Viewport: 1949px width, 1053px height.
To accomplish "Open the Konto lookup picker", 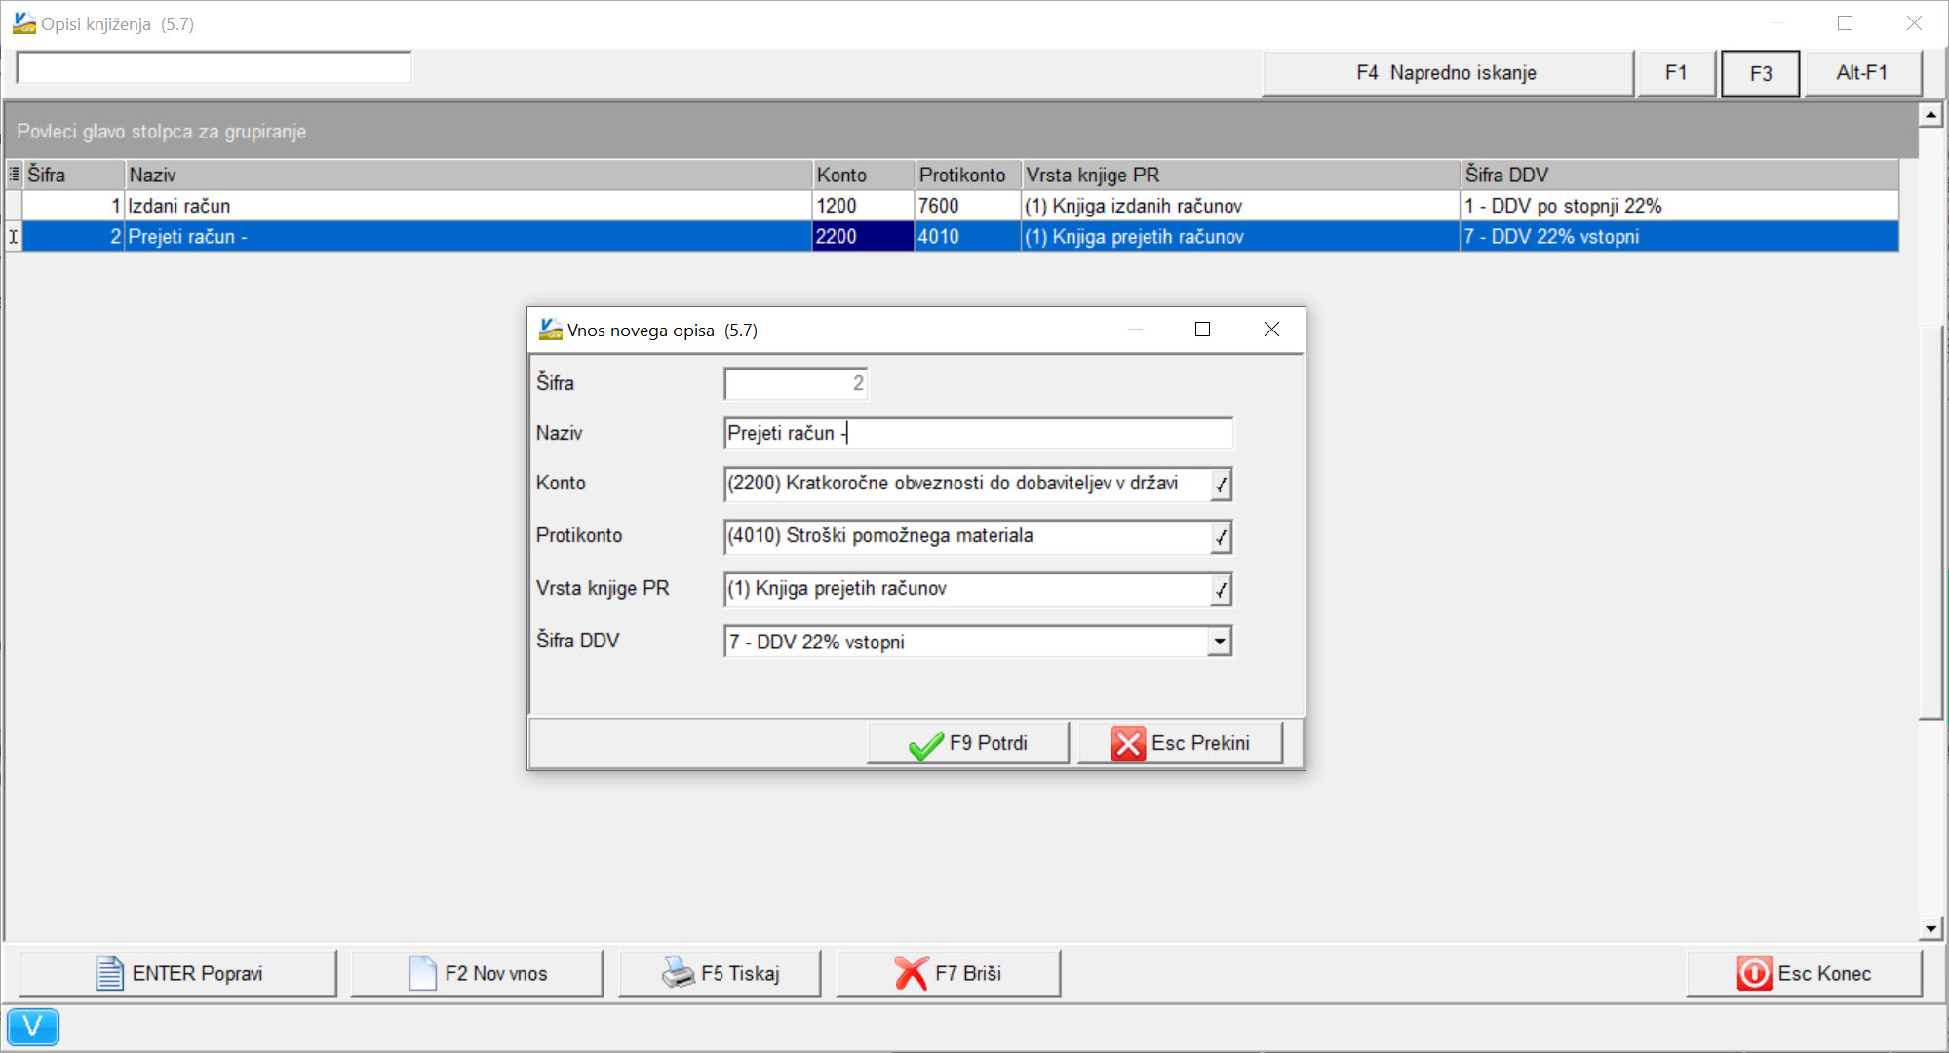I will coord(1221,484).
